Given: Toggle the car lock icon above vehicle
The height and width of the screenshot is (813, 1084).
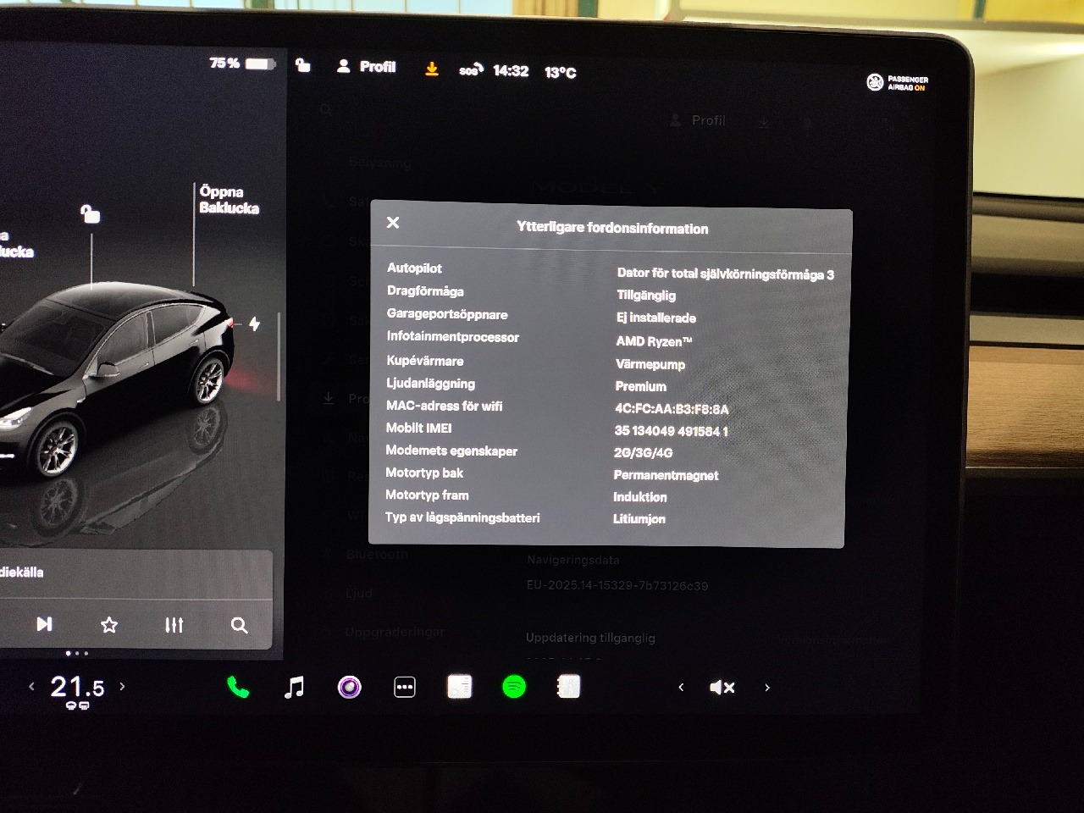Looking at the screenshot, I should pyautogui.click(x=90, y=213).
